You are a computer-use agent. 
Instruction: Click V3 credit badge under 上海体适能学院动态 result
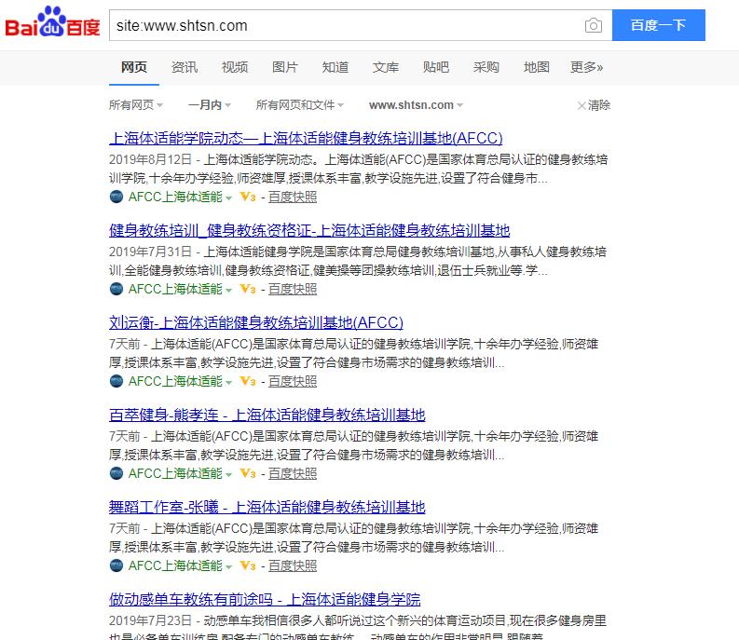click(x=248, y=197)
